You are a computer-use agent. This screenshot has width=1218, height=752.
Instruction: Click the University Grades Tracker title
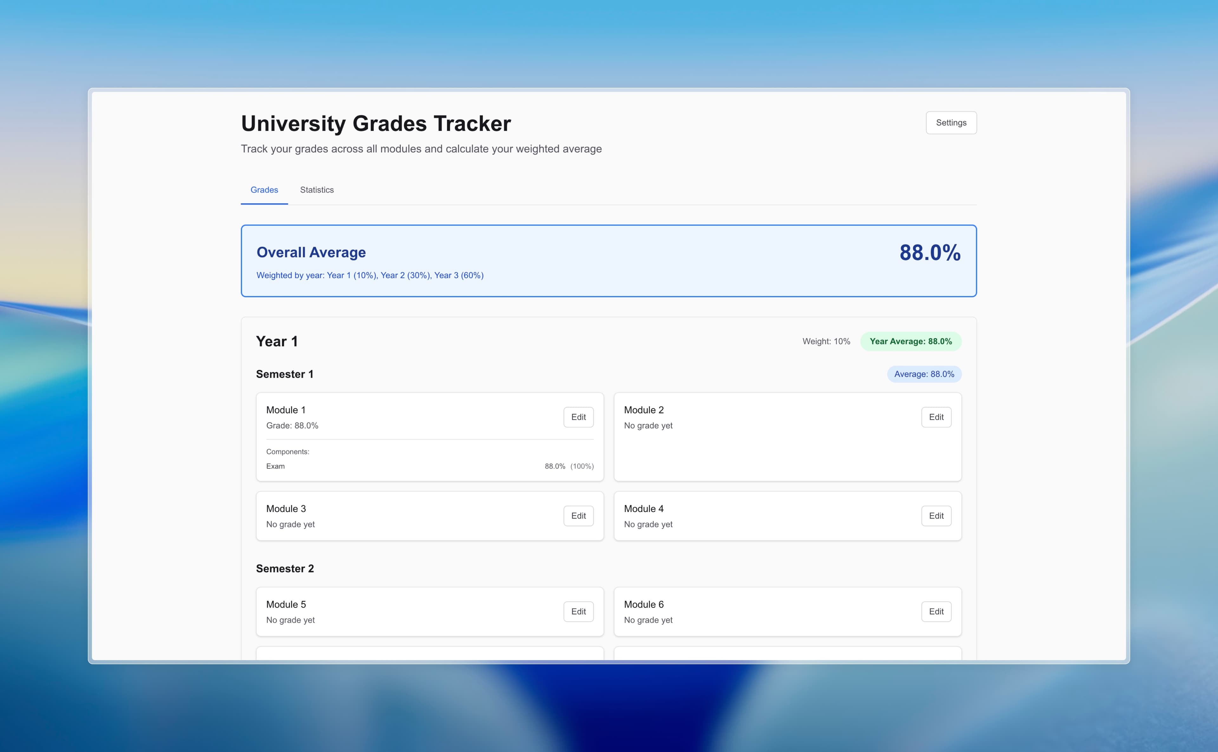coord(376,123)
